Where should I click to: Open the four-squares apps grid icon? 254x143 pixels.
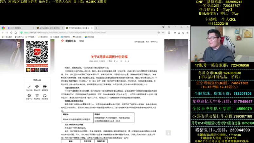pos(169,33)
